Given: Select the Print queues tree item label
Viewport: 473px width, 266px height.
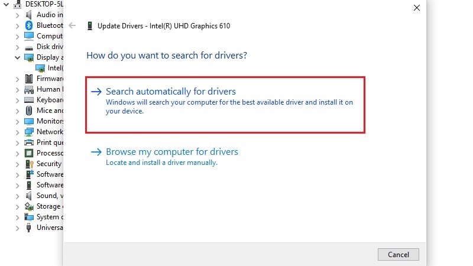Looking at the screenshot, I should point(50,142).
